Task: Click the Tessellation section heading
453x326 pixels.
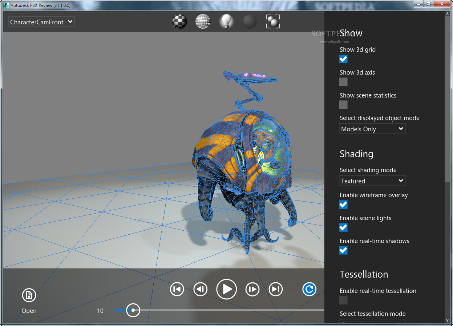Action: click(x=364, y=274)
